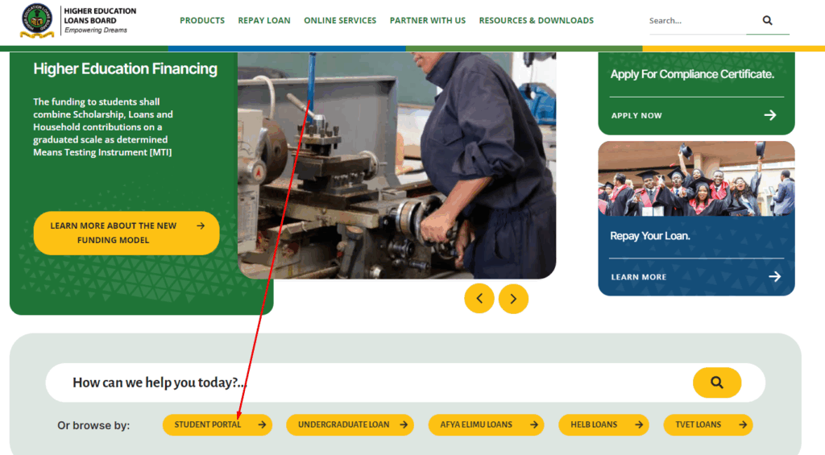
Task: Advance carousel with right arrow button
Action: [x=513, y=299]
